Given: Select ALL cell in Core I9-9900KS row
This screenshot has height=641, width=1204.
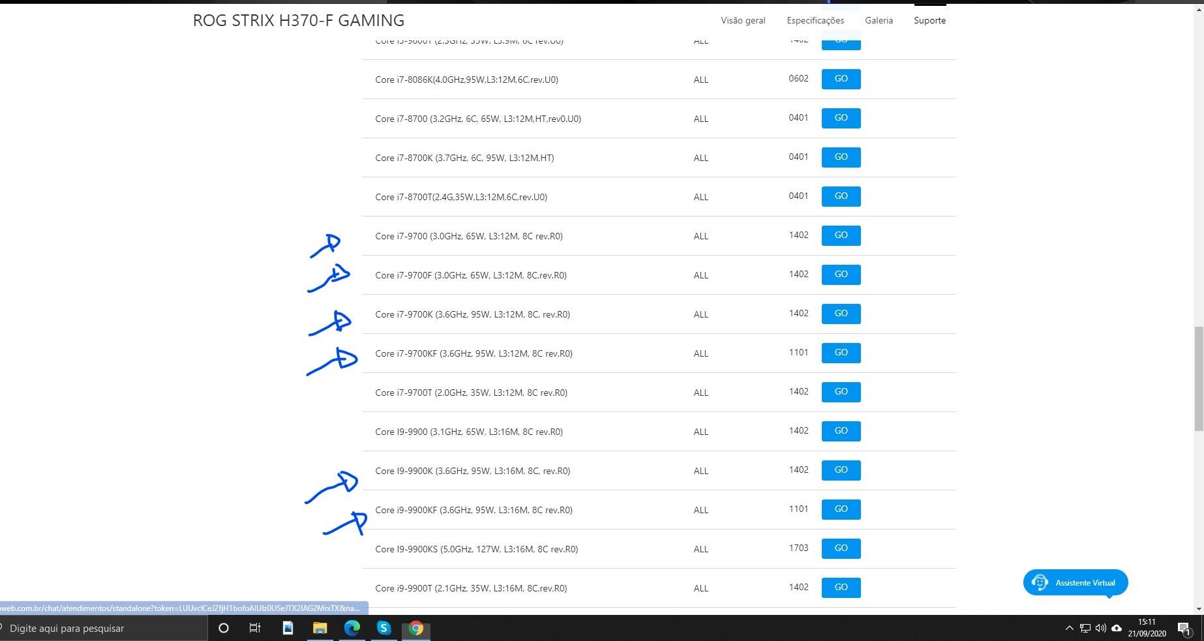Looking at the screenshot, I should pyautogui.click(x=700, y=549).
